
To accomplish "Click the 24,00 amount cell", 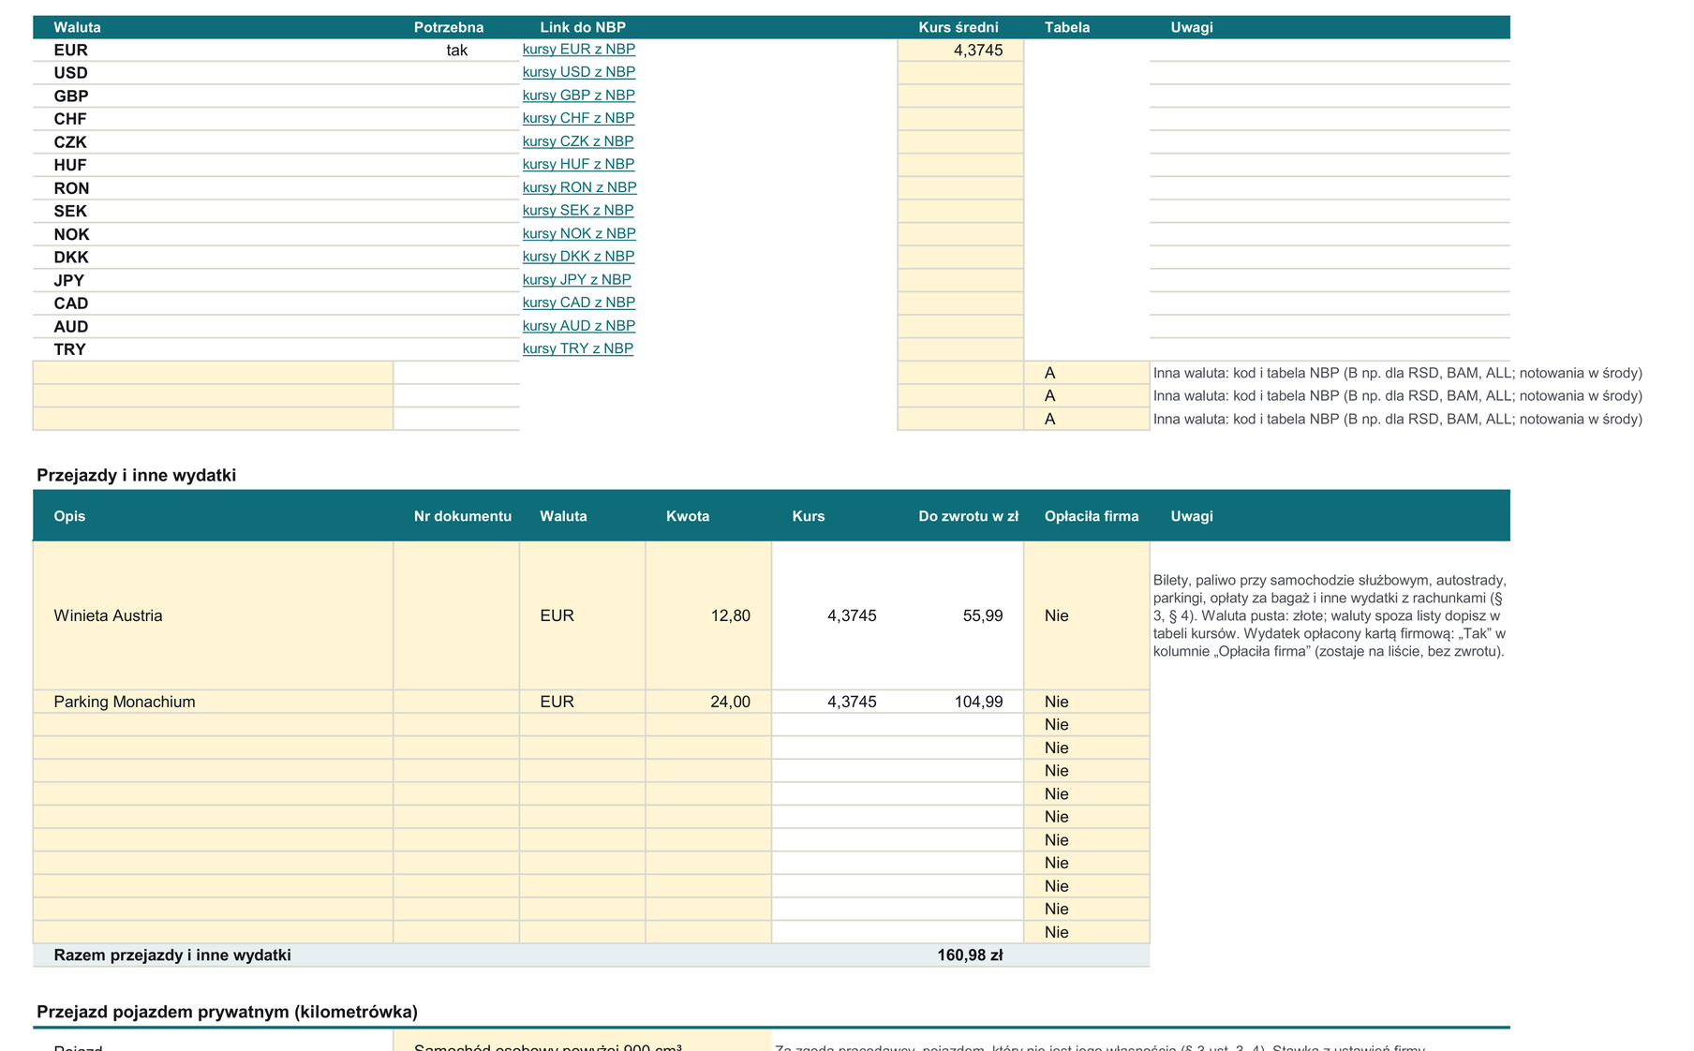I will (708, 702).
